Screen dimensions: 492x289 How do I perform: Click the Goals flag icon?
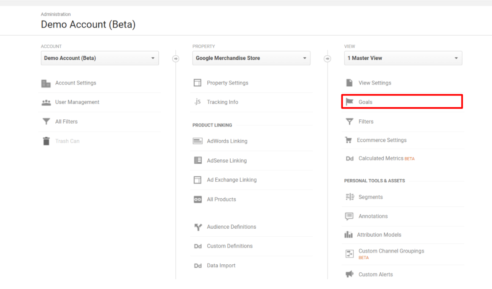coord(349,101)
